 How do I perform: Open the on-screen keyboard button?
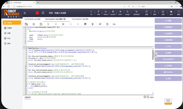[x=168, y=101]
